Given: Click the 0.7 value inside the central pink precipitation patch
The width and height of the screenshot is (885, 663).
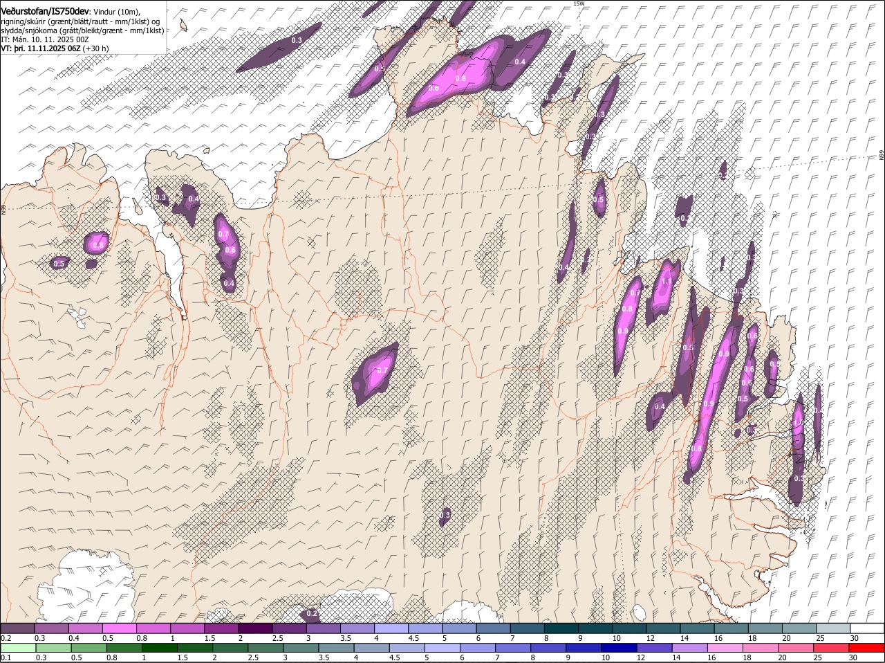Looking at the screenshot, I should click(x=382, y=370).
